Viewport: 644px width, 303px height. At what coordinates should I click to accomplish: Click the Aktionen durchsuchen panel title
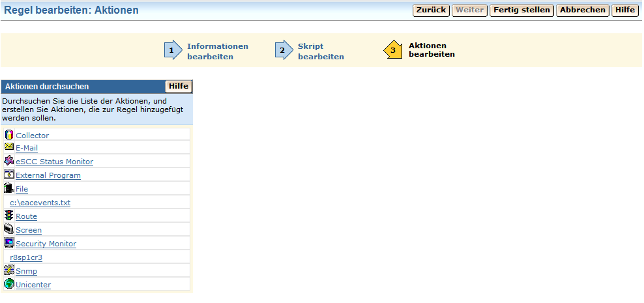click(47, 87)
